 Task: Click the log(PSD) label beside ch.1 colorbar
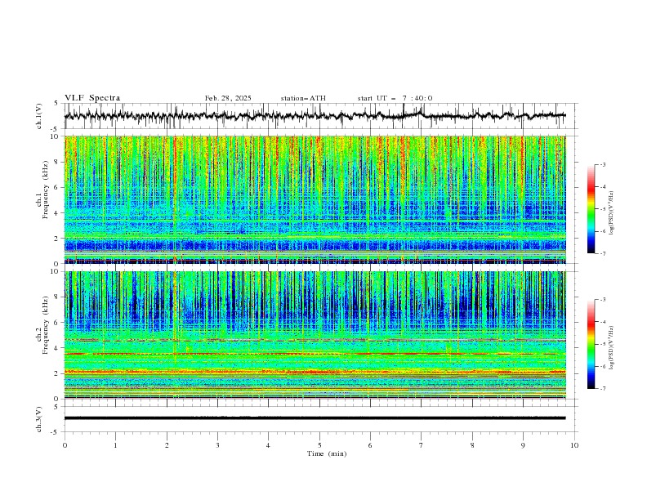(x=611, y=213)
